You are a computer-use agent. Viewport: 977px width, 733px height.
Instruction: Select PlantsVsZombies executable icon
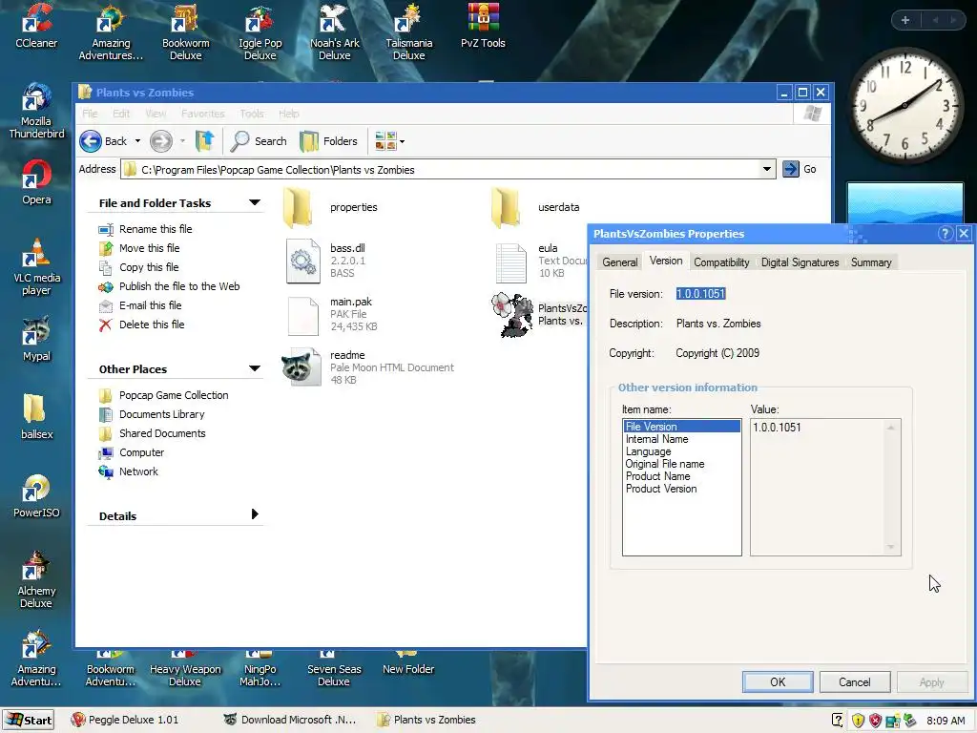tap(512, 315)
